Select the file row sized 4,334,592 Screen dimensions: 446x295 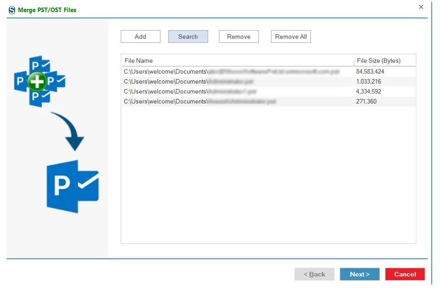269,91
